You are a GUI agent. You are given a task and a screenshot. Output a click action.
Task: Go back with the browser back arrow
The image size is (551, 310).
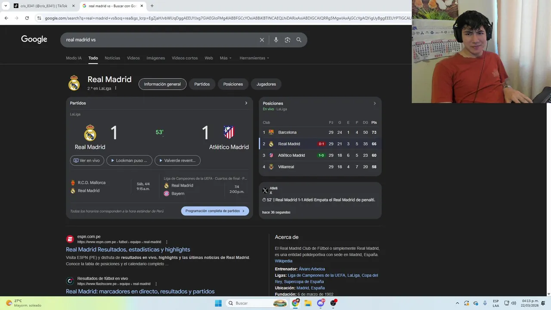[6, 18]
